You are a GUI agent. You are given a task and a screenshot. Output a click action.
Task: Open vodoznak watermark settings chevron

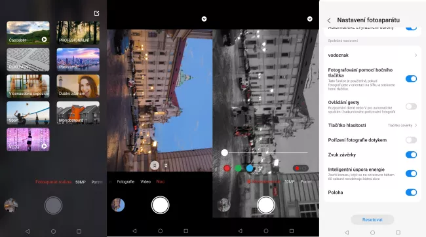416,55
